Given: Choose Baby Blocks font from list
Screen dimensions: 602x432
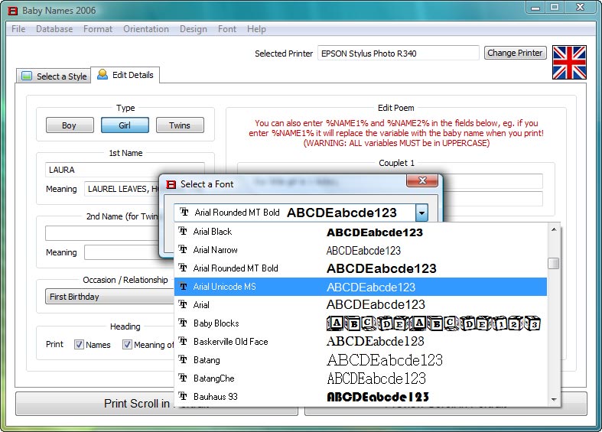Looking at the screenshot, I should (360, 323).
